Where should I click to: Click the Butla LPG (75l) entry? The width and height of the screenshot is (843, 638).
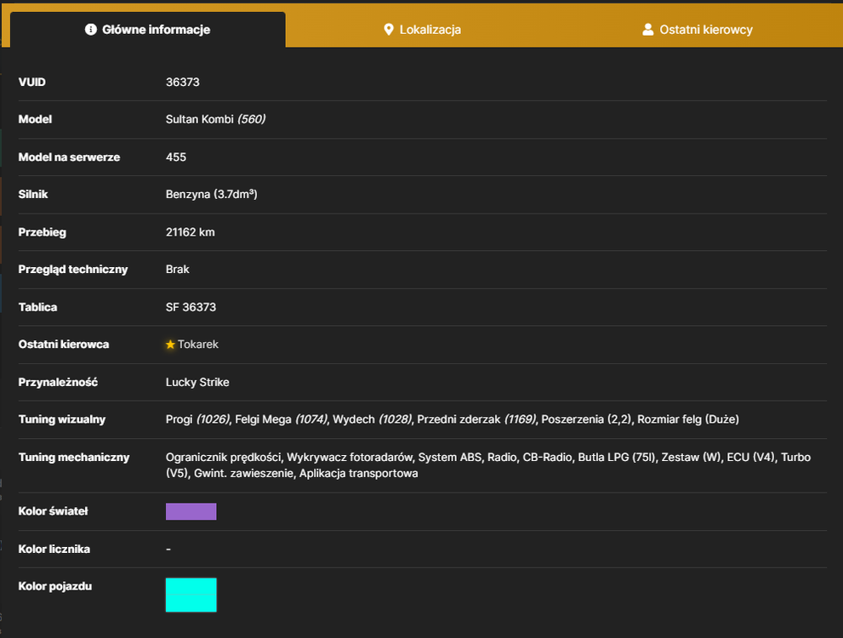click(618, 458)
